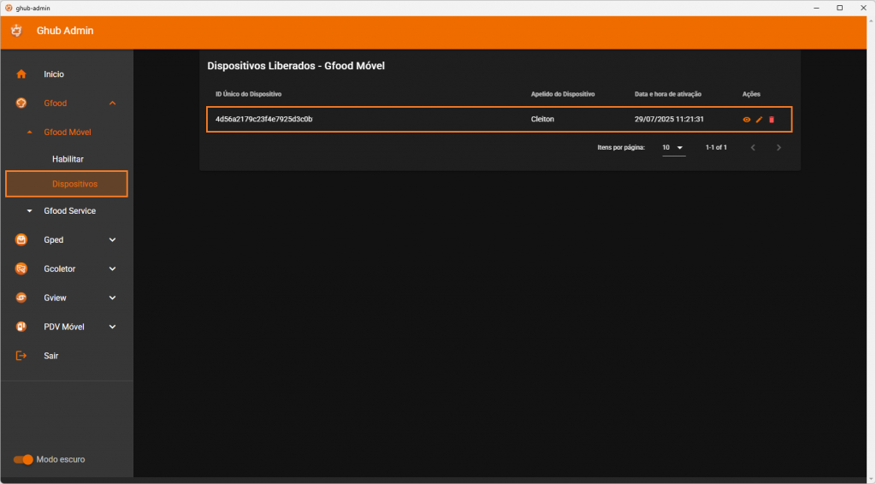Close the ghub-admin window
The image size is (876, 484).
863,8
